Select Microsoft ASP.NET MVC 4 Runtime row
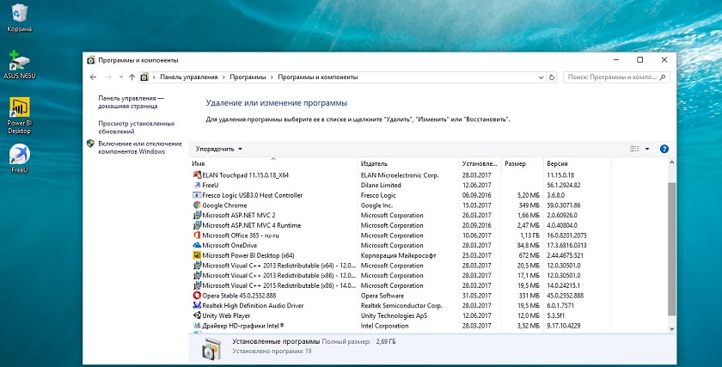 [401, 225]
